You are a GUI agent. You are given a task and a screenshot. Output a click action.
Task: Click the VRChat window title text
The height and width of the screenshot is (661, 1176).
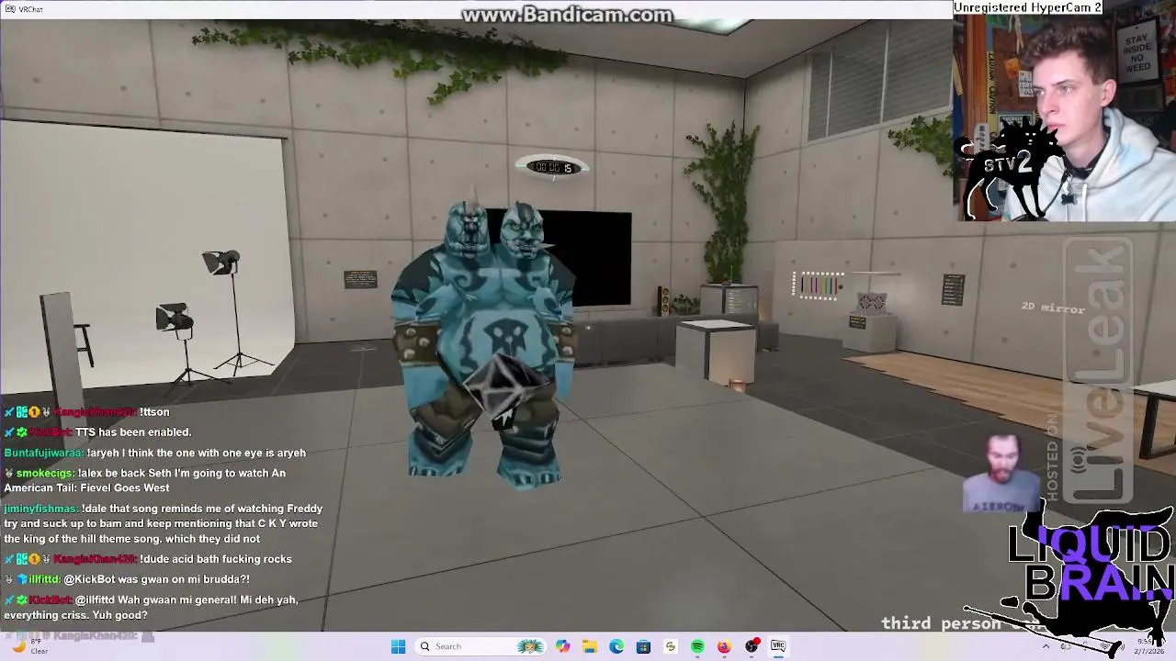[x=30, y=9]
